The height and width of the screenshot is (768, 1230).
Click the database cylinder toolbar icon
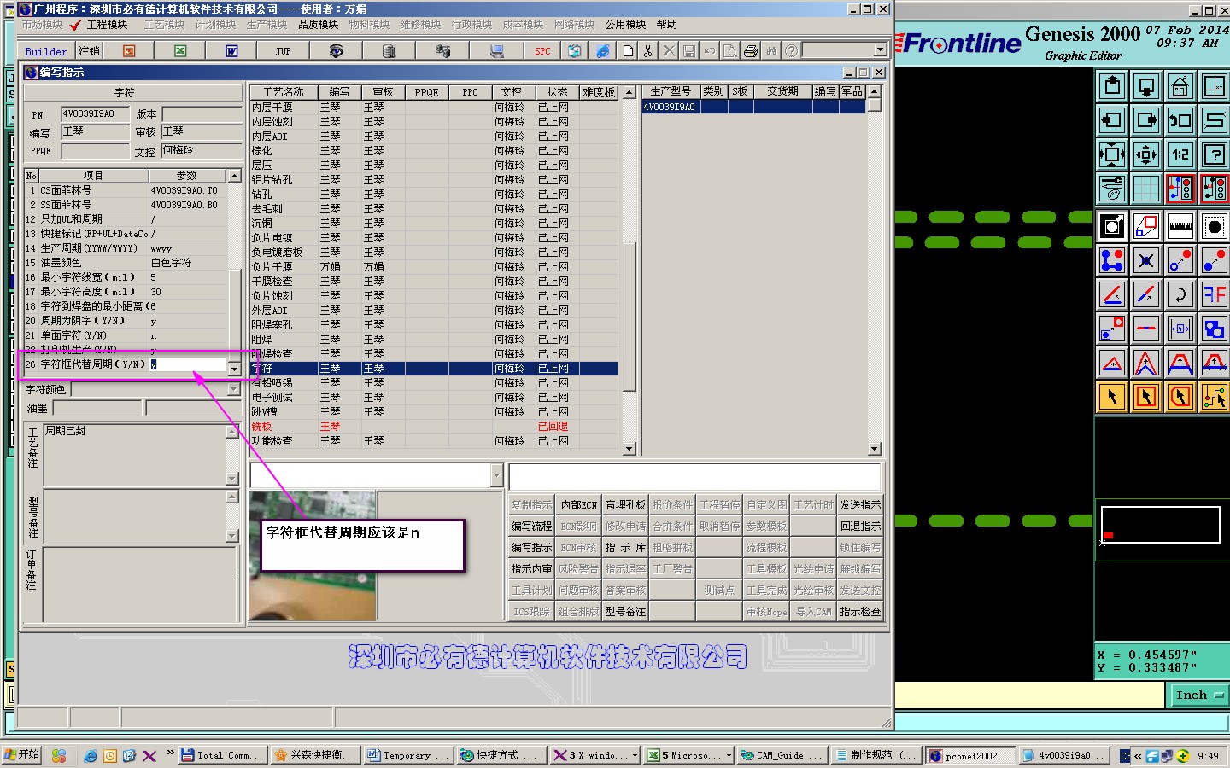pos(389,51)
